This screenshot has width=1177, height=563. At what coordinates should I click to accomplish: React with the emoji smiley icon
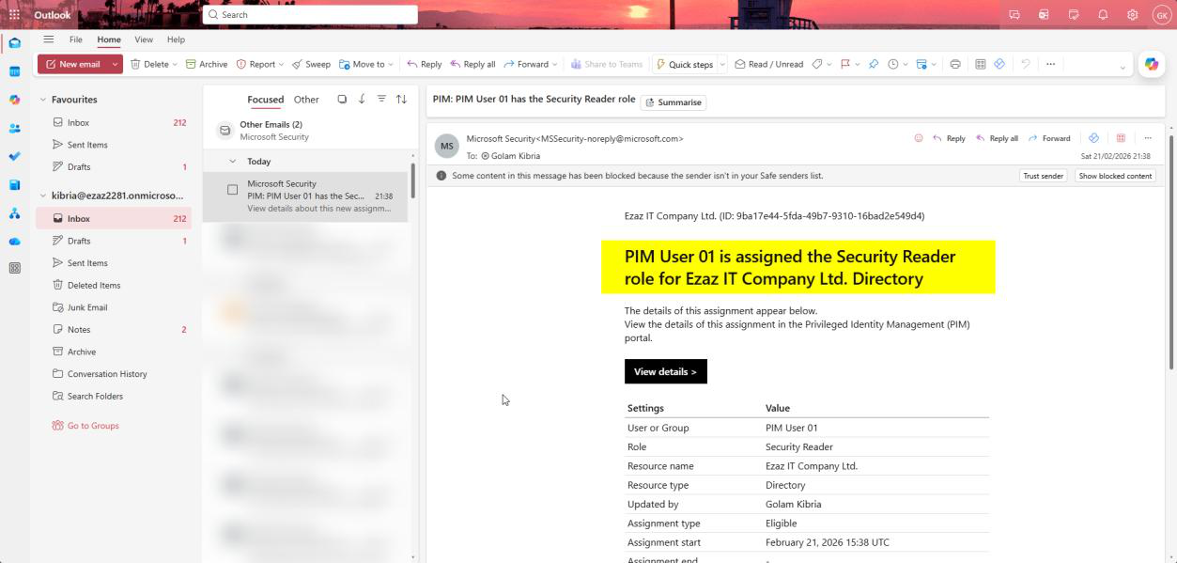(919, 138)
